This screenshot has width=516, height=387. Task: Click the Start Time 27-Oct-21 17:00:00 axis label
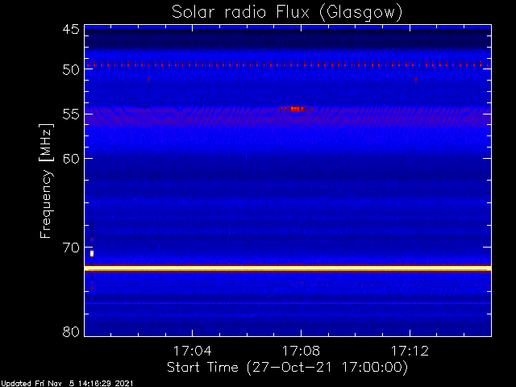287,368
